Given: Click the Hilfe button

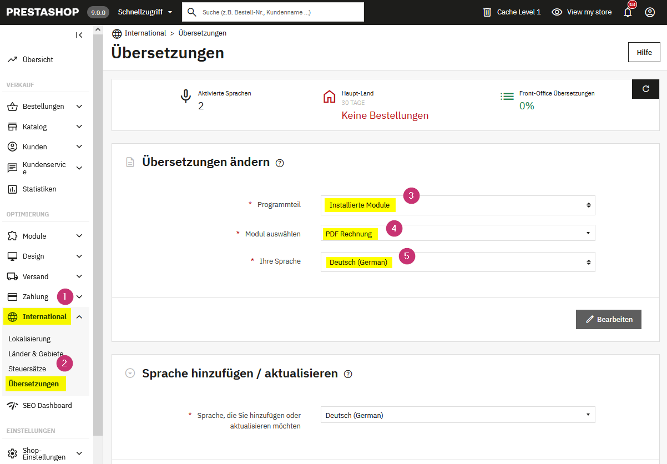Looking at the screenshot, I should pos(644,52).
